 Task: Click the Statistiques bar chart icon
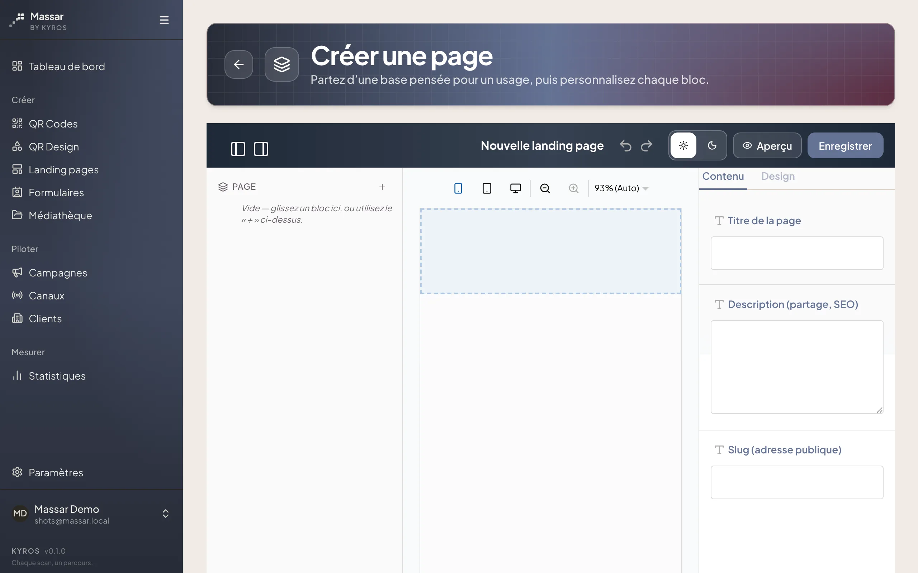17,376
